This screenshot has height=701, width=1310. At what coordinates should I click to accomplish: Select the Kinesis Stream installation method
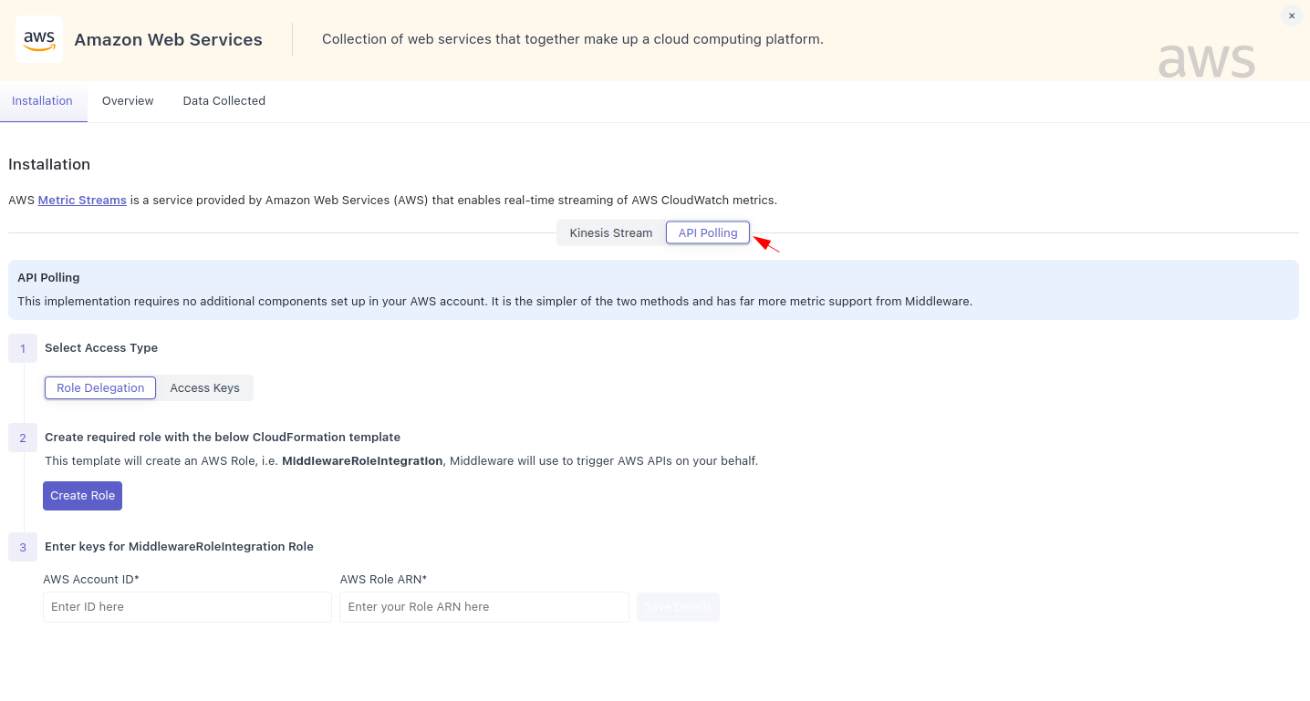[610, 232]
